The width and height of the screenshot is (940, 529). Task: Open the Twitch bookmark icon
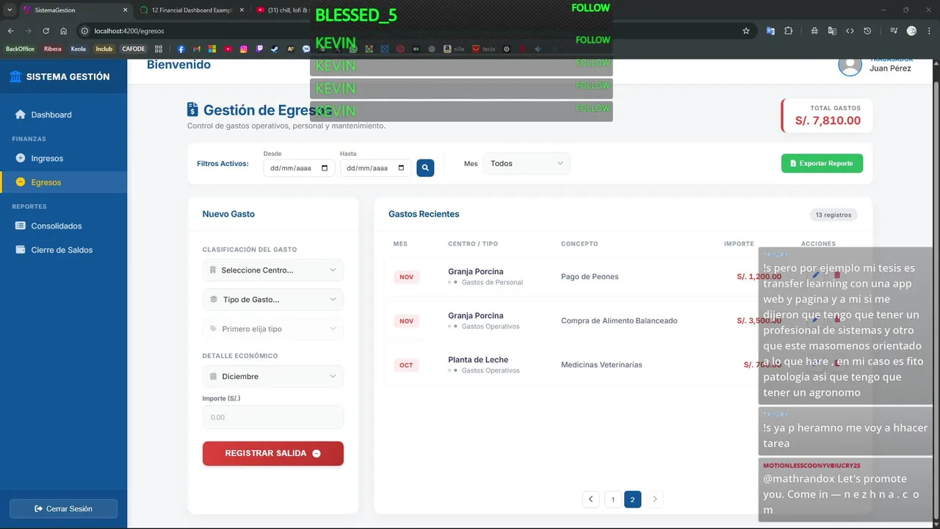tap(259, 49)
